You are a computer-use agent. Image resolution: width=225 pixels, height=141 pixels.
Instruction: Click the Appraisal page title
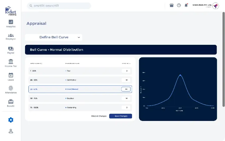point(36,23)
